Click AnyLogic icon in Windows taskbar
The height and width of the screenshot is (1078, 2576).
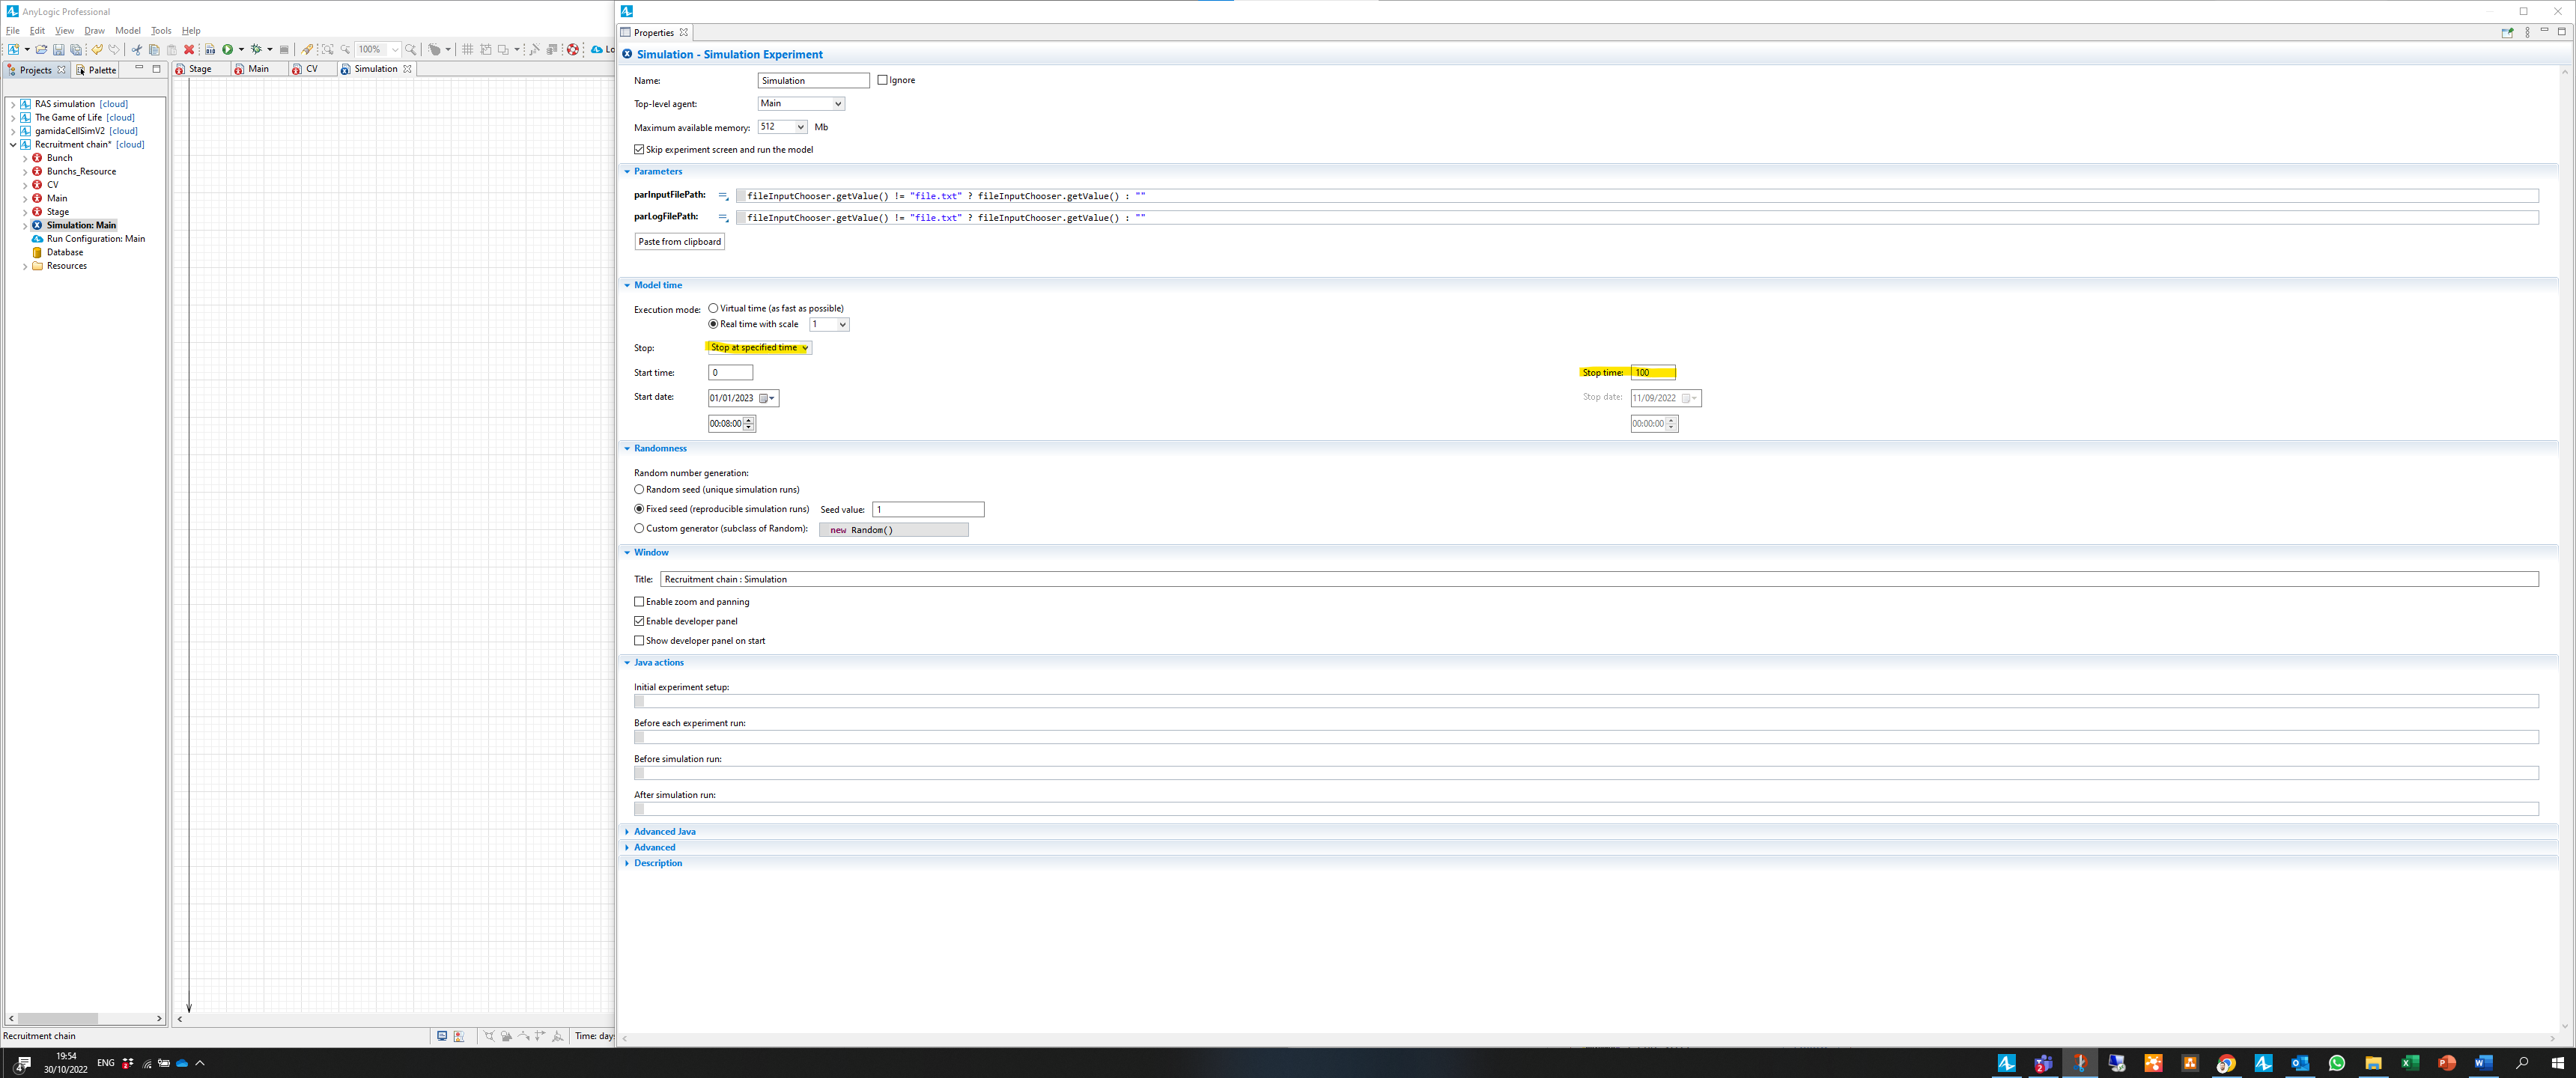2006,1063
